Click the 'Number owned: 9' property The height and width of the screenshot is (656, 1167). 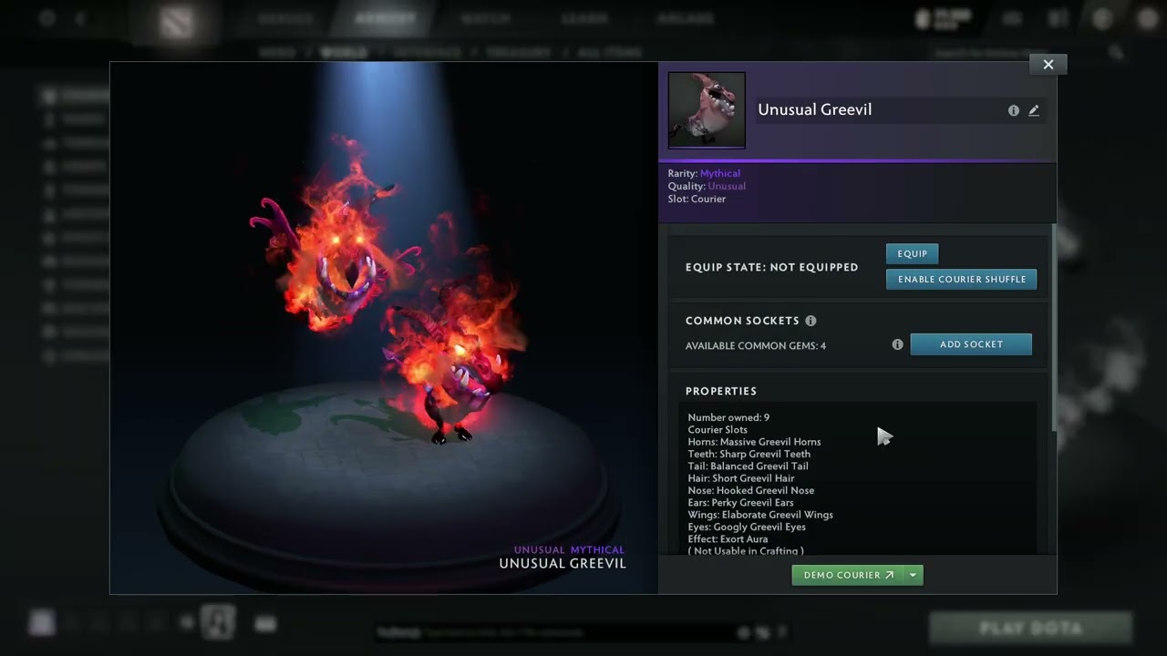728,417
